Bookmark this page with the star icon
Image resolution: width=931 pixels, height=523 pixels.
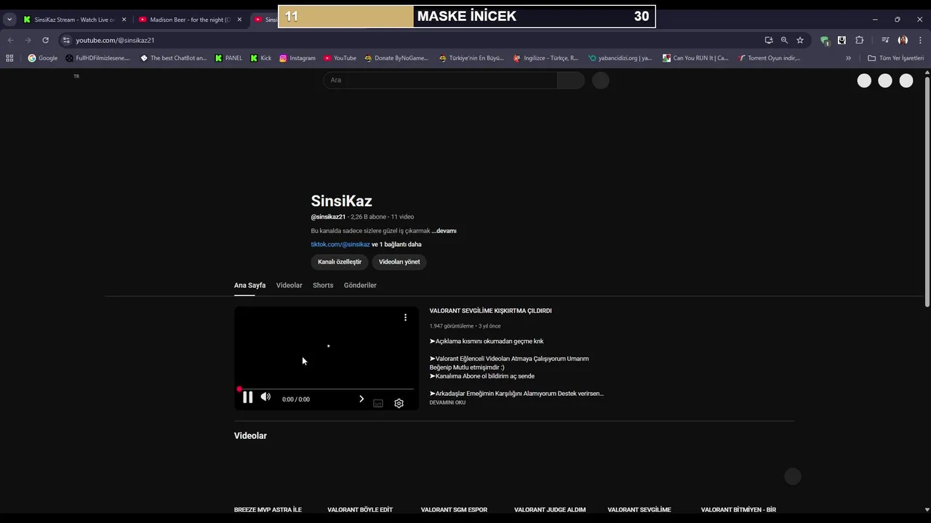(800, 40)
